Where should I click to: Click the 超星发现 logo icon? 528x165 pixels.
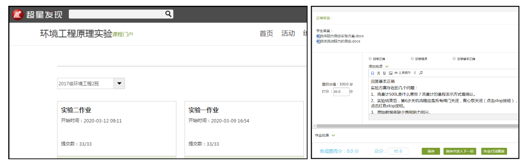tap(18, 14)
